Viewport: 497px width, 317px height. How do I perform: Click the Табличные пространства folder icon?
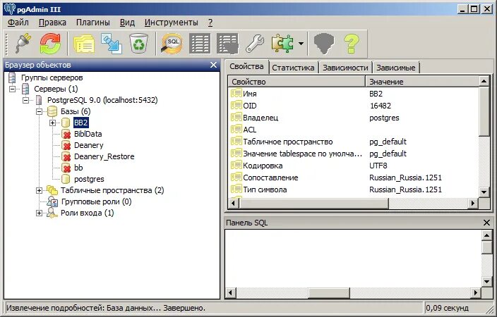pyautogui.click(x=52, y=190)
